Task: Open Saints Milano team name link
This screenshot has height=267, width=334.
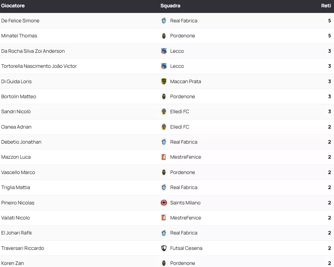Action: pyautogui.click(x=185, y=203)
